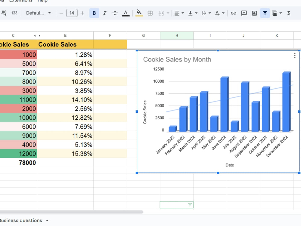Viewport: 301px width, 226px height.
Task: Click the June 2022 bar in chart
Action: coord(225,104)
